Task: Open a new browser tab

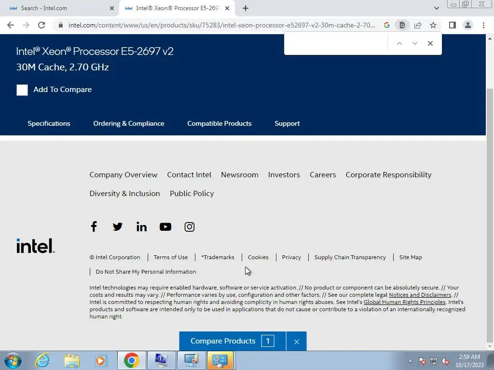Action: pos(246,9)
